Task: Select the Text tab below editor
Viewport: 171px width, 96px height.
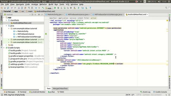Action: click(49, 89)
